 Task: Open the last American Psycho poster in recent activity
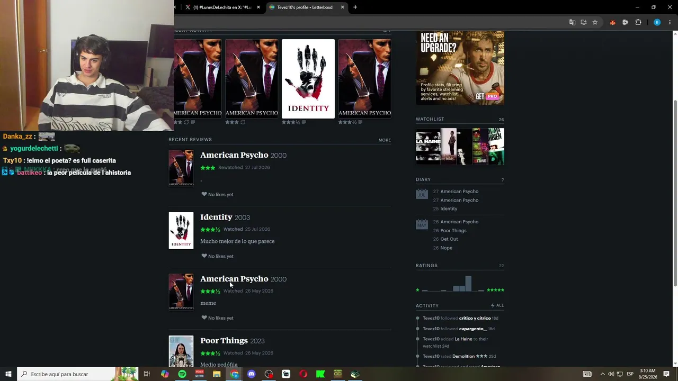tap(365, 78)
